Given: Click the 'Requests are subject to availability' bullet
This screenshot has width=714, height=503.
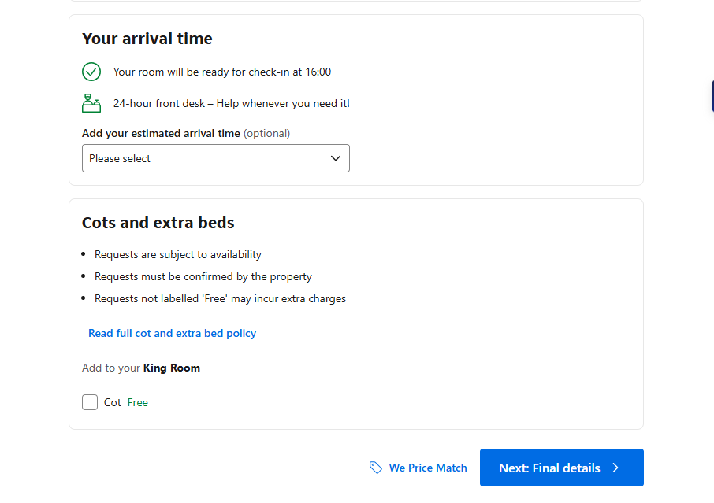Looking at the screenshot, I should tap(178, 254).
